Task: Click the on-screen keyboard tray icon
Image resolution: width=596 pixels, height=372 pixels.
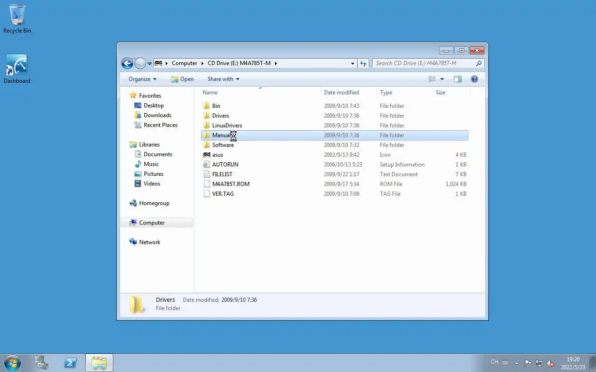Action: pyautogui.click(x=505, y=363)
